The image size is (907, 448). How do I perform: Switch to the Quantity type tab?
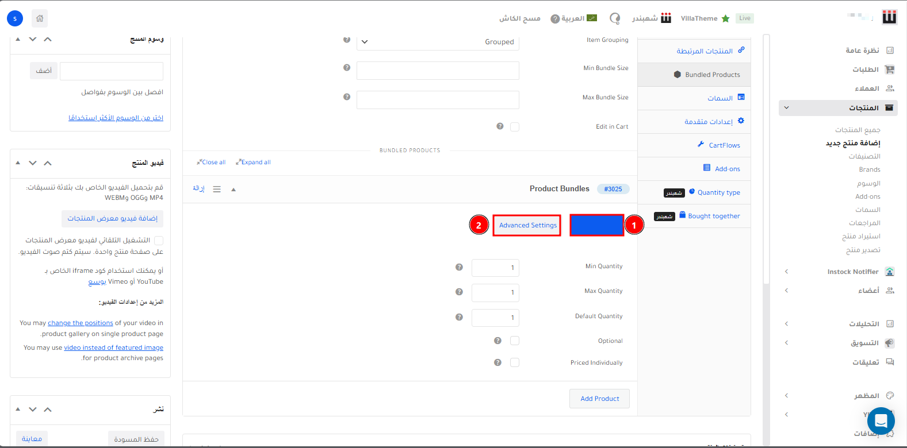pos(718,192)
